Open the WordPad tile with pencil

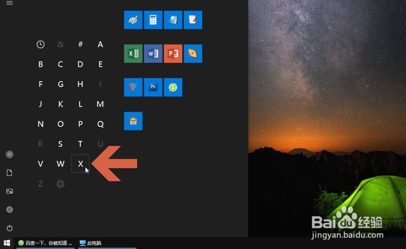[193, 20]
